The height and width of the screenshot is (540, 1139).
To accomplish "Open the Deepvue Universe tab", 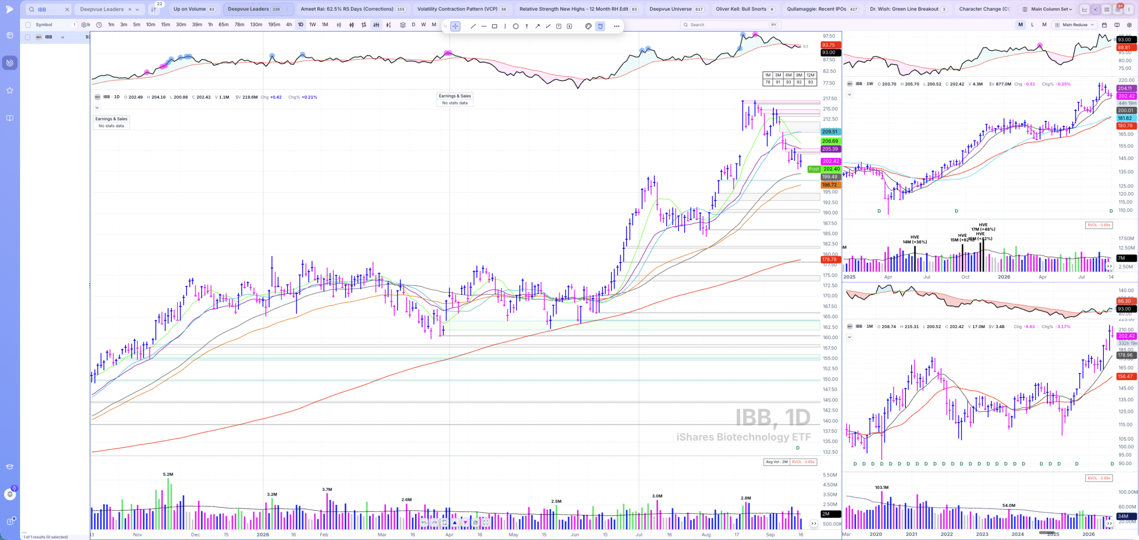I will [676, 9].
